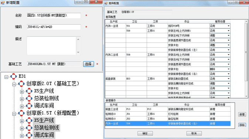The width and height of the screenshot is (249, 139).
Task: Open 差异处理 dropdown for 拓印VIN号
Action: [229, 26]
